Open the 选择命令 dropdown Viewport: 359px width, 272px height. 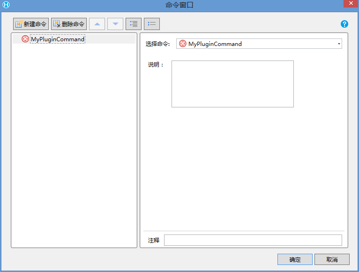pos(259,44)
